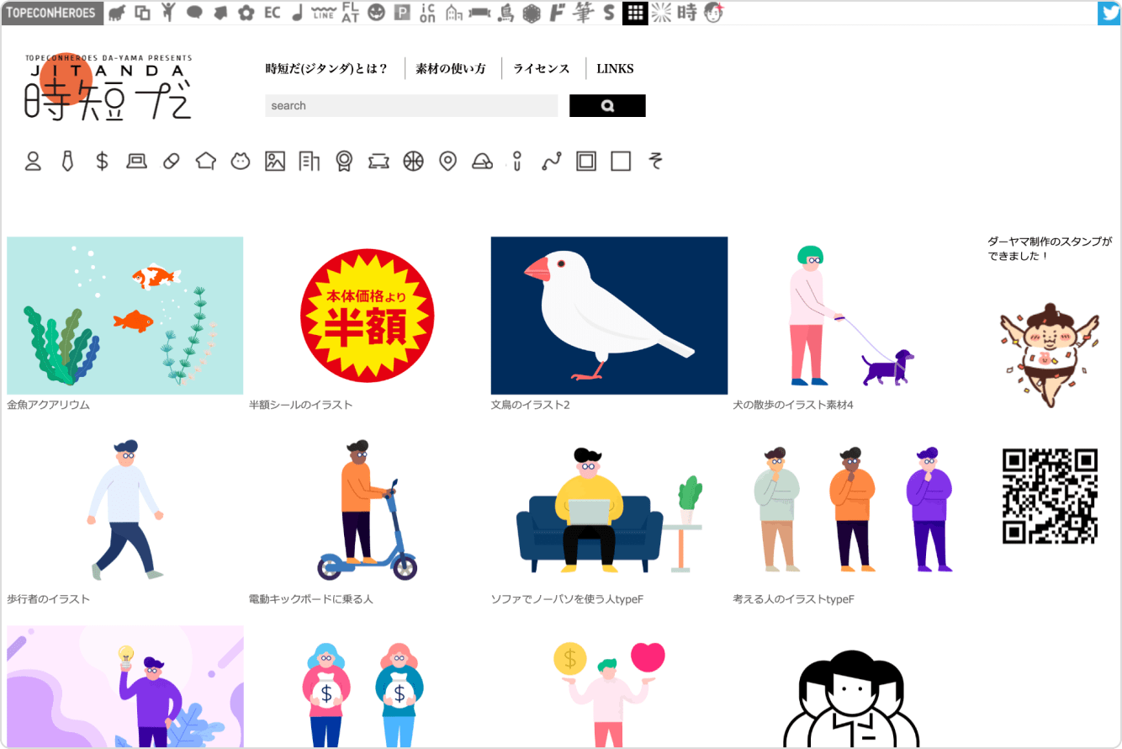1122x749 pixels.
Task: Open the basketball sports category icon
Action: [413, 161]
